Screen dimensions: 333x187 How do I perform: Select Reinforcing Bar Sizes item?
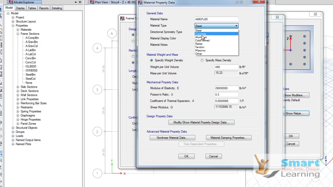click(x=34, y=103)
